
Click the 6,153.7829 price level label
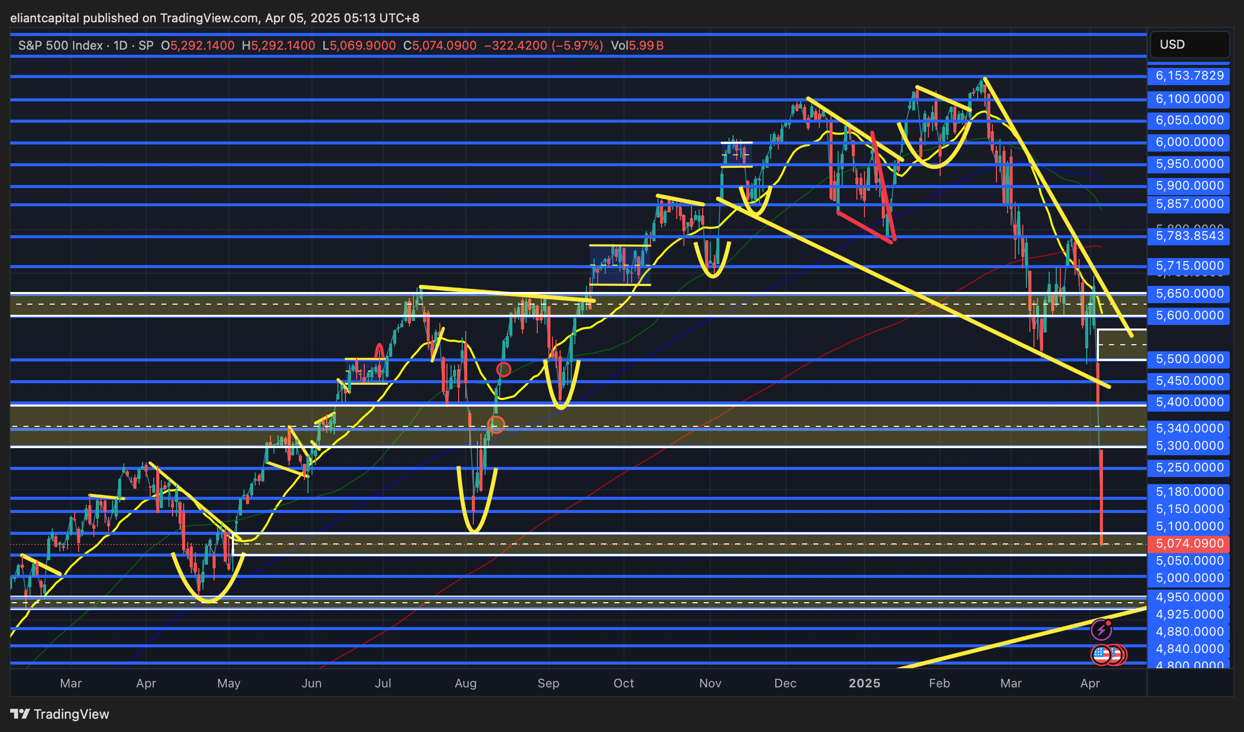coord(1189,76)
